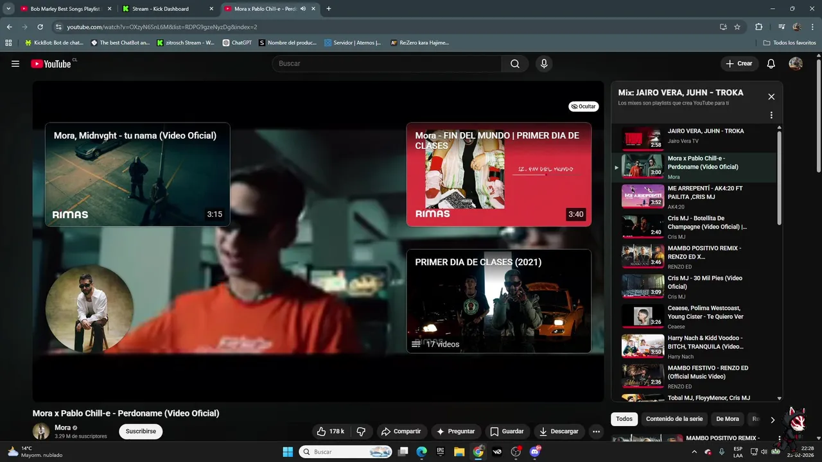Go back with the browser back arrow
The width and height of the screenshot is (822, 462).
point(9,27)
